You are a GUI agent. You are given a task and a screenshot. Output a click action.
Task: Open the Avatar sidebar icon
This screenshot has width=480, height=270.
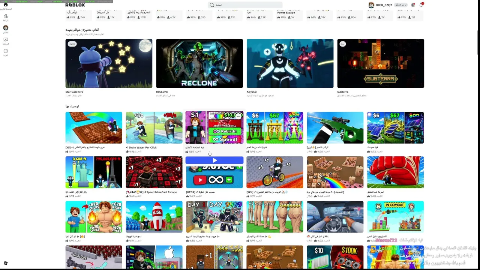6,28
